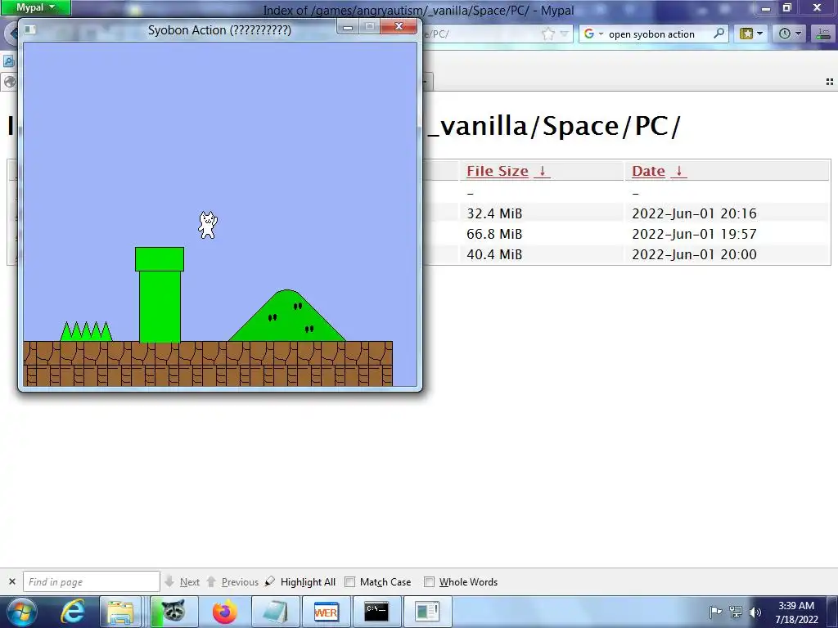Click the green pipe in Syobon Action
838x628 pixels.
[160, 294]
